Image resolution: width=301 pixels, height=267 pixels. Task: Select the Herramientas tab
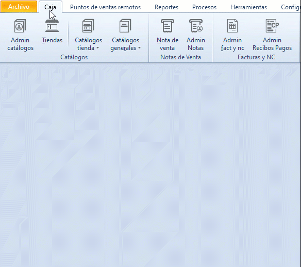pos(248,7)
